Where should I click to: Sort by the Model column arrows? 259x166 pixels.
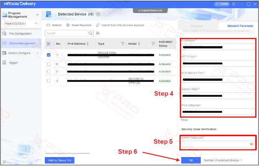pos(139,44)
